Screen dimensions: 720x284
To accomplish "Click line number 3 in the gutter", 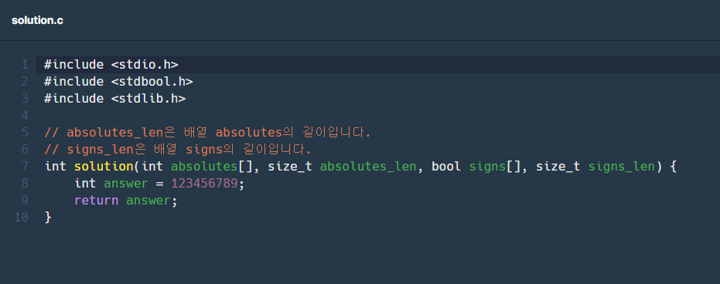I will click(x=25, y=99).
